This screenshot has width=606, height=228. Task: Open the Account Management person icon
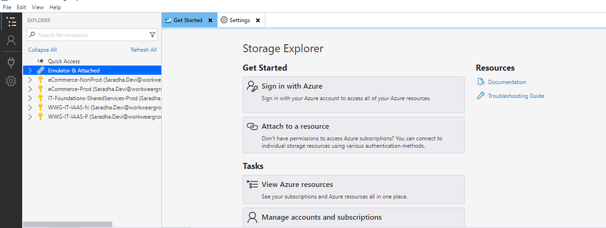tap(11, 40)
